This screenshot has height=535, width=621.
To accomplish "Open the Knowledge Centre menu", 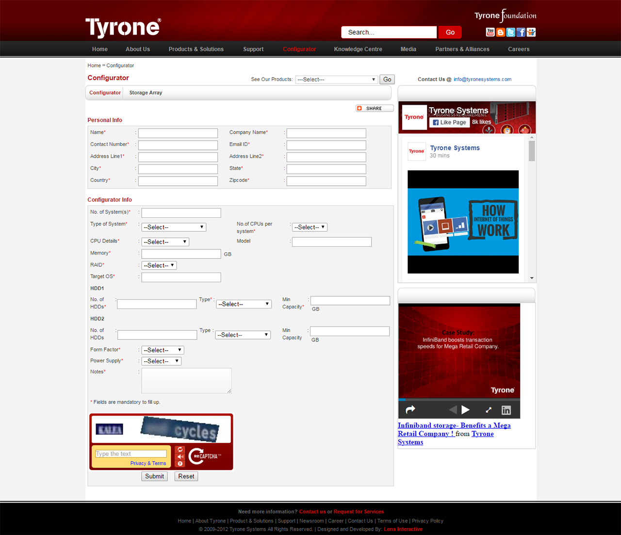I will pos(358,49).
